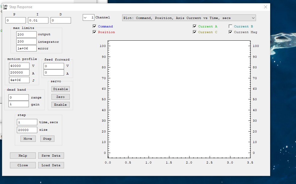Screen dimensions: 296x184
Task: Toggle the Position checkbox
Action: point(95,32)
